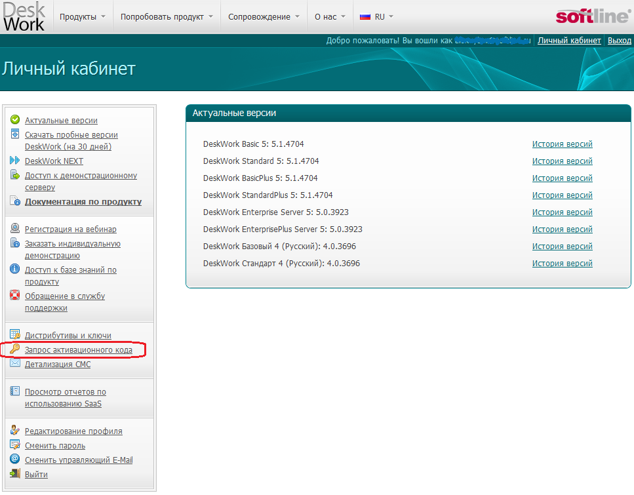Click the Softline logo
The width and height of the screenshot is (634, 495).
coord(593,16)
